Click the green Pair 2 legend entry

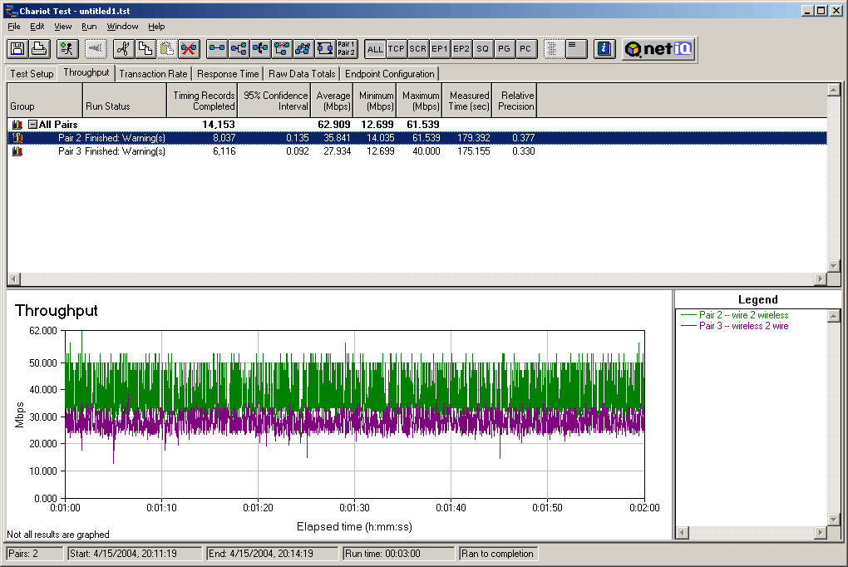(742, 315)
